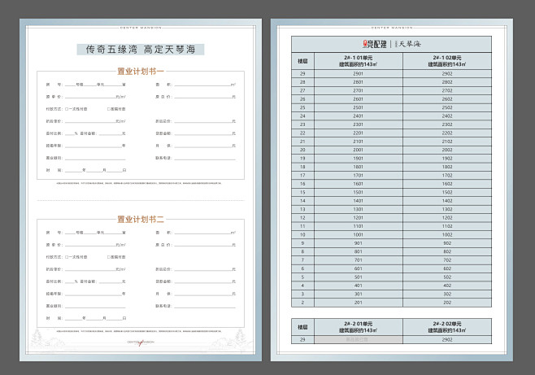Click cell 1202

click(447, 218)
